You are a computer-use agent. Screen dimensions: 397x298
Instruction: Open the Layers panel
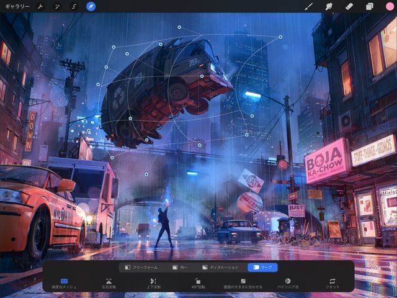coord(370,6)
